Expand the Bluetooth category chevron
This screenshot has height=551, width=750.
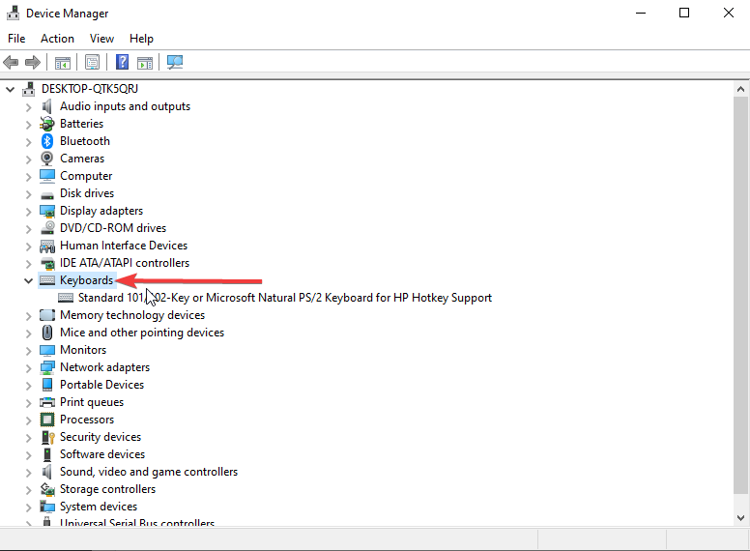[x=28, y=142]
